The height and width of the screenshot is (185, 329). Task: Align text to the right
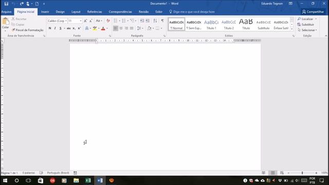coord(126,28)
